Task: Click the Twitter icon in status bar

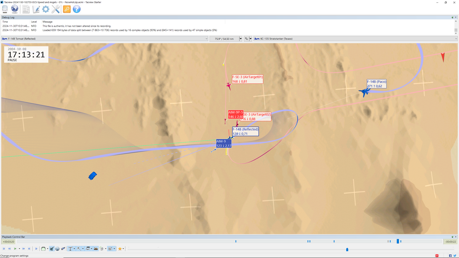Action: coord(455,256)
